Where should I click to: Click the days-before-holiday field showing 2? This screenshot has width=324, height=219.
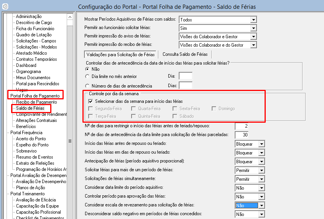click(x=242, y=126)
